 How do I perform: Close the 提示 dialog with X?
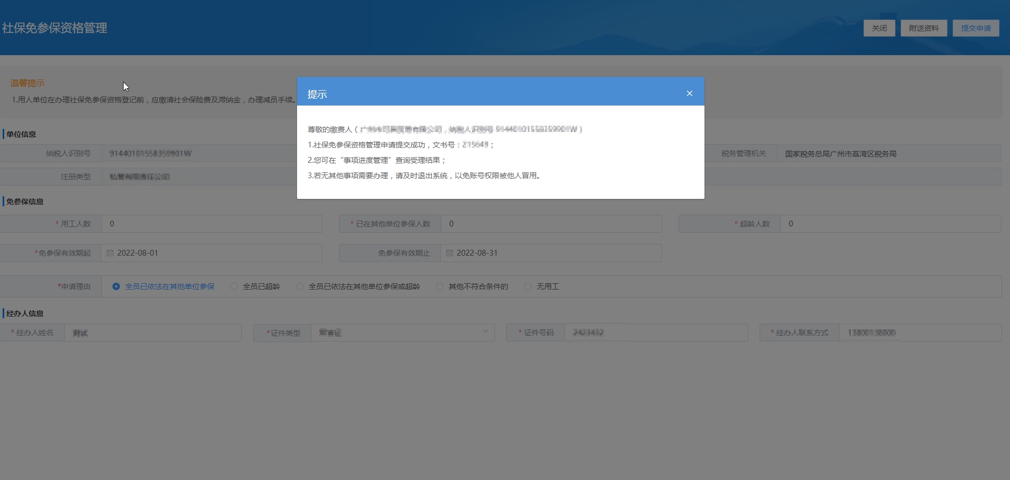pos(689,93)
